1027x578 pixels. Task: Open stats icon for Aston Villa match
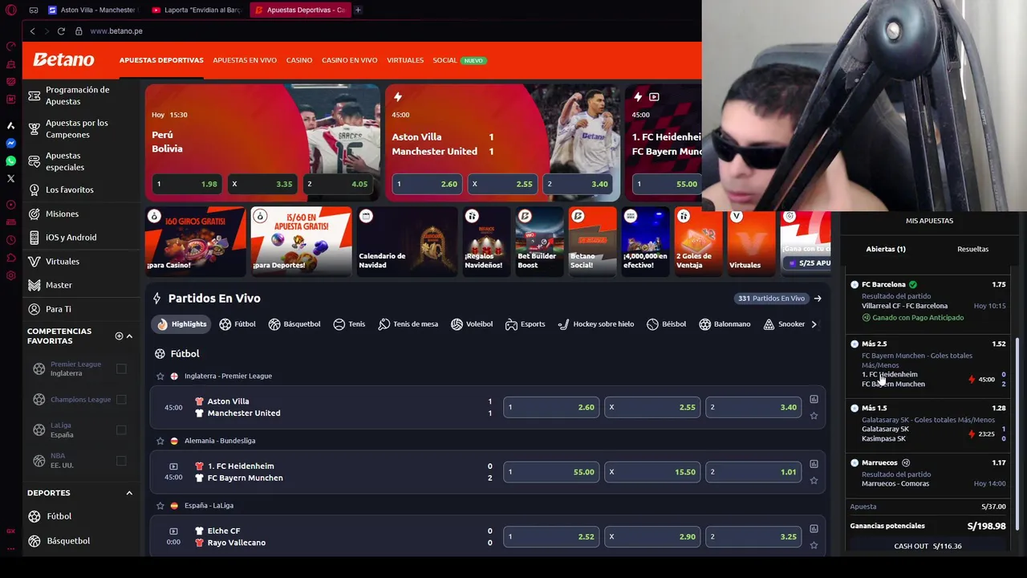[x=814, y=399]
